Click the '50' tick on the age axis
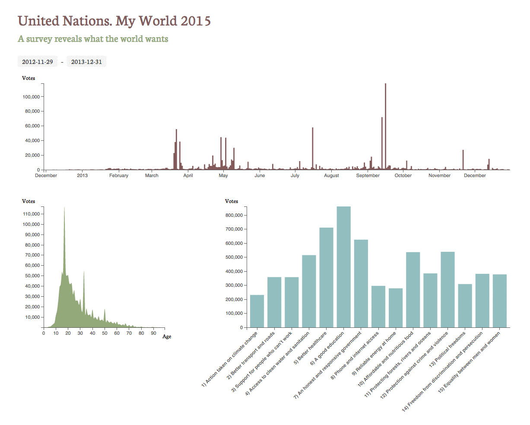Image resolution: width=530 pixels, height=425 pixels. click(105, 333)
